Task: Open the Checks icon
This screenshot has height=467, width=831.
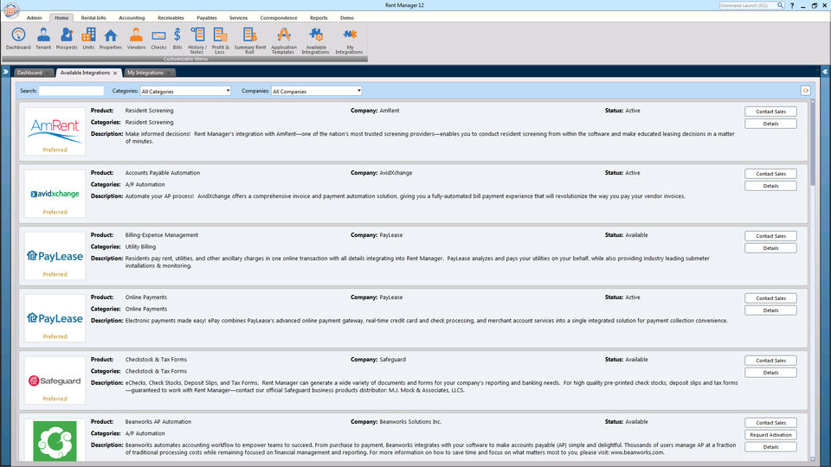Action: click(158, 39)
